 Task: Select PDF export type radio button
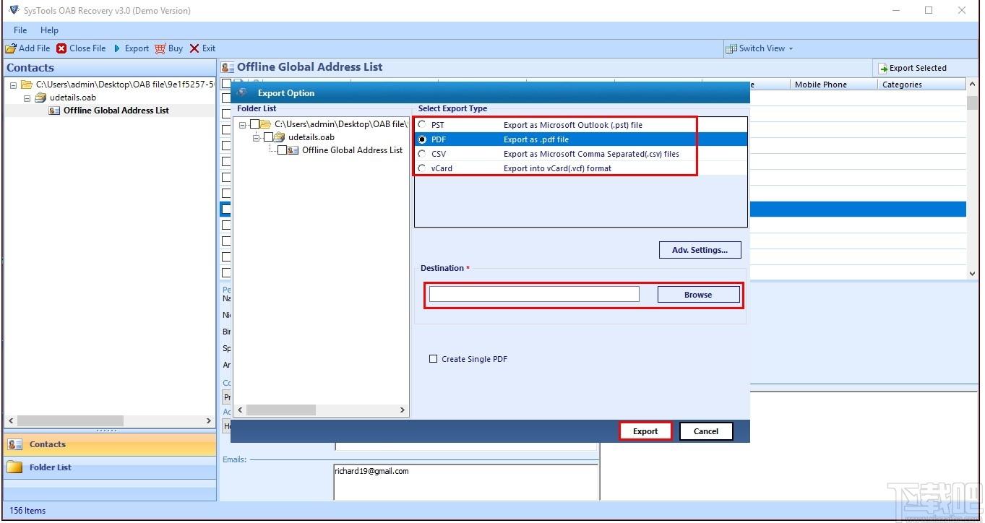[x=422, y=139]
